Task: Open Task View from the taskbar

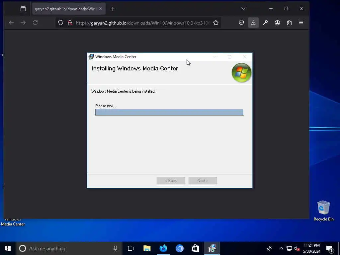Action: click(x=130, y=248)
